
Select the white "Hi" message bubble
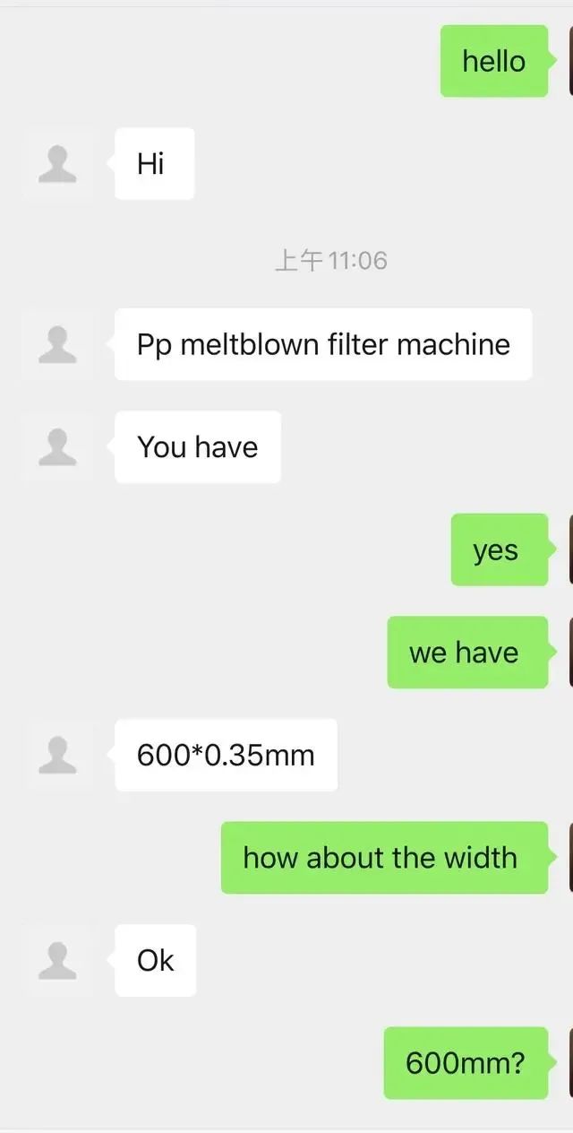coord(154,164)
